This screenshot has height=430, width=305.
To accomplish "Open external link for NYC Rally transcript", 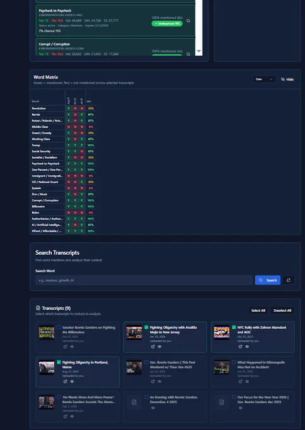I will tap(241, 347).
